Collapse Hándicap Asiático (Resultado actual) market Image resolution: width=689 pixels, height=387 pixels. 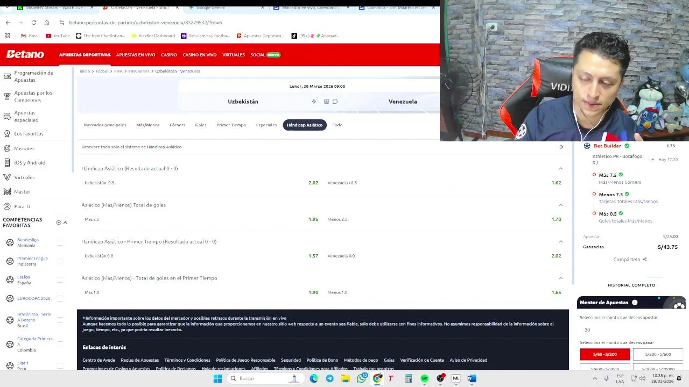(560, 169)
